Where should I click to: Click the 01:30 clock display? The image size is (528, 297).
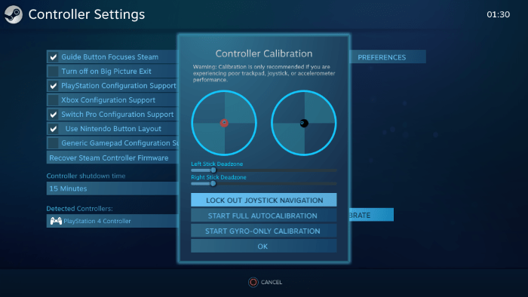tap(498, 14)
